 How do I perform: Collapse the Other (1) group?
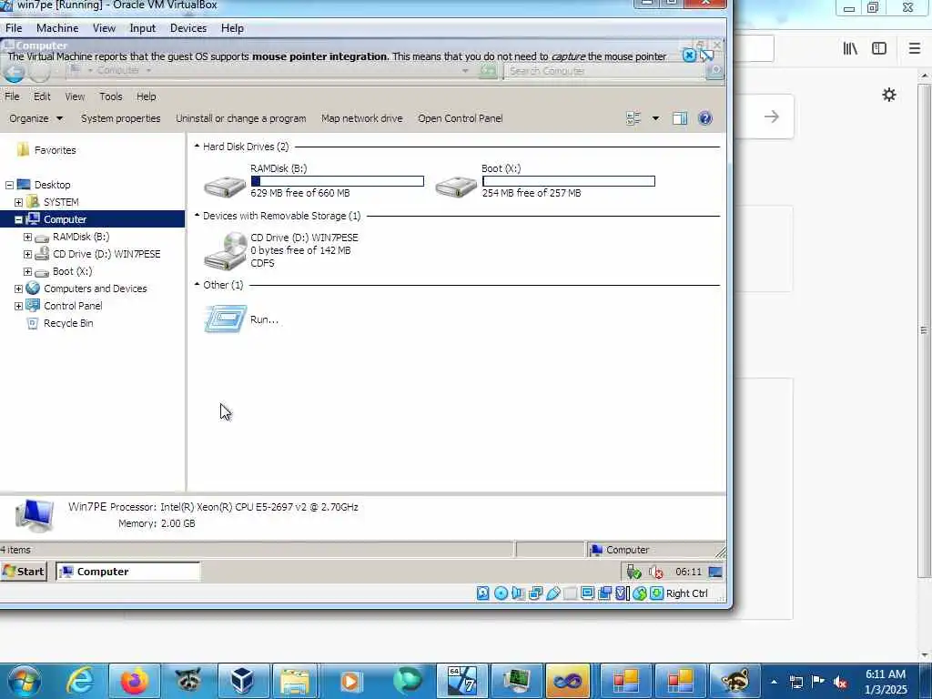[x=197, y=284]
